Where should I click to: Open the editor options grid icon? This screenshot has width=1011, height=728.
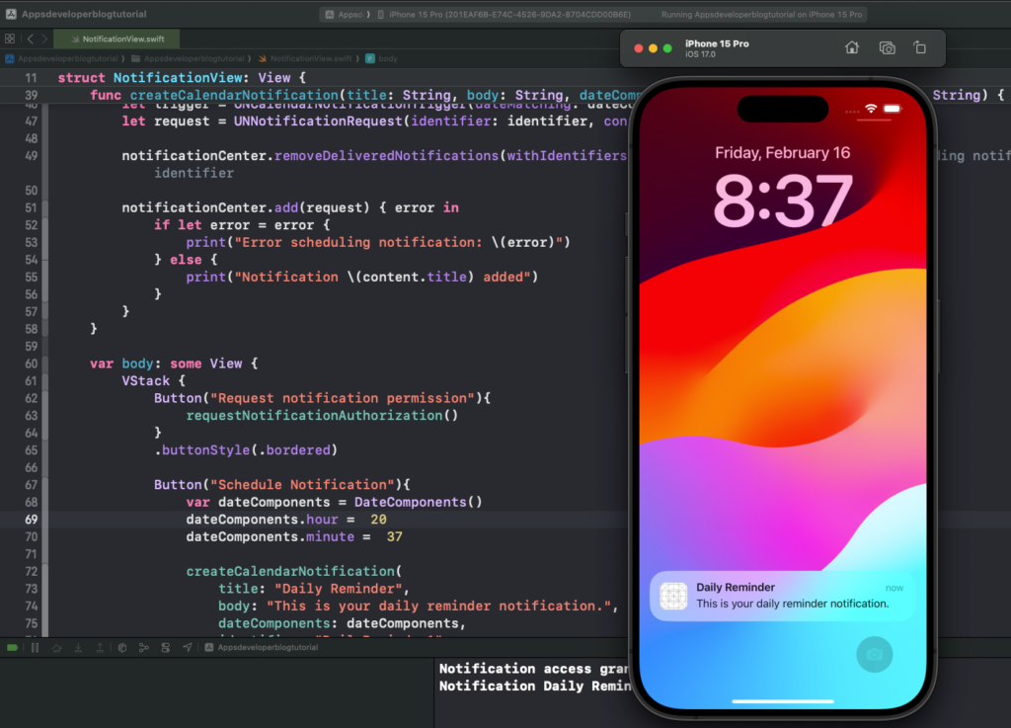(10, 38)
